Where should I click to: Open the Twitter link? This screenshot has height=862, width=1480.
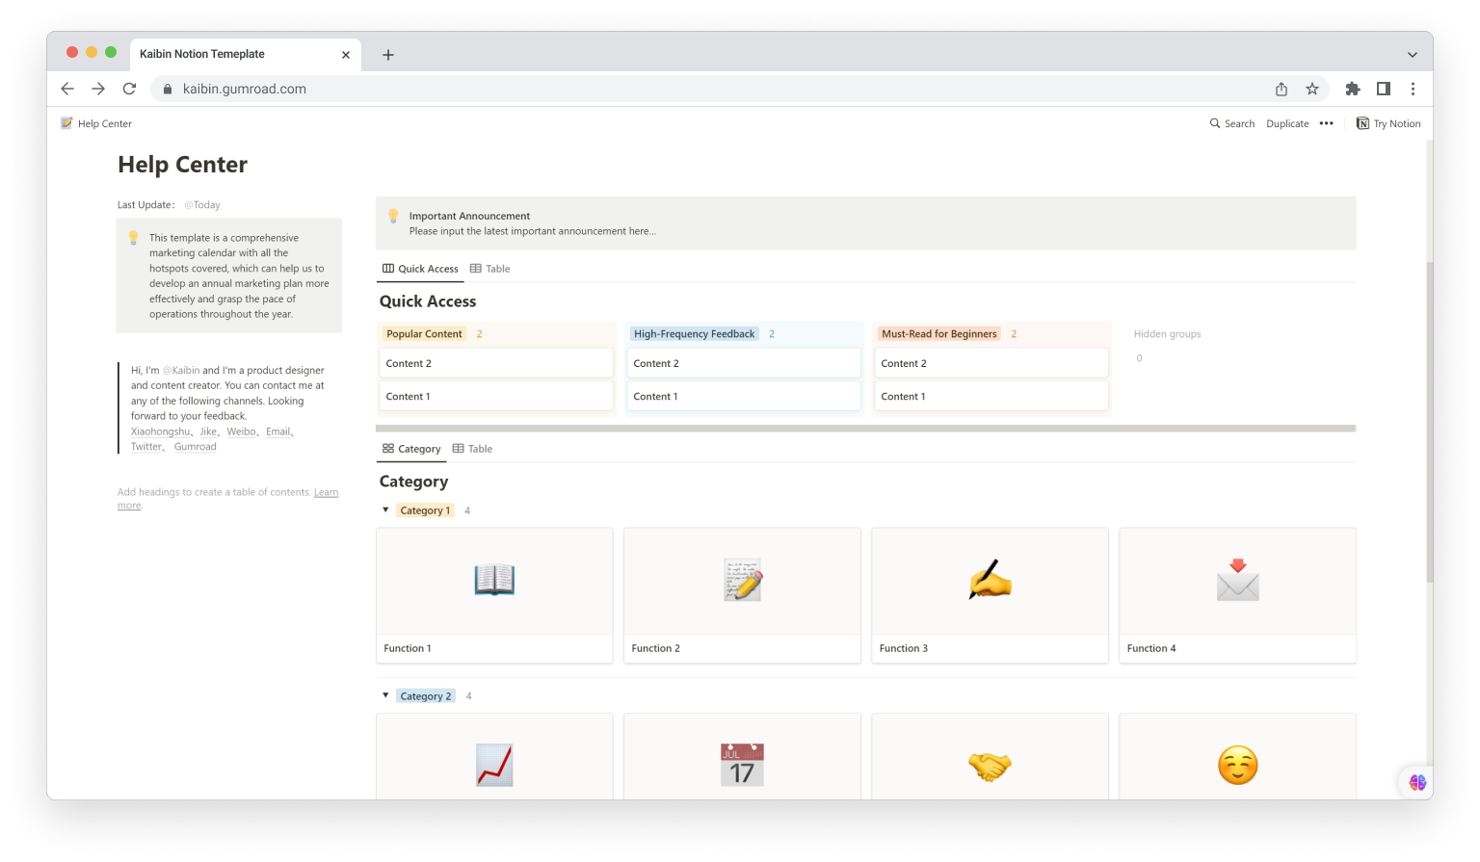click(x=146, y=447)
